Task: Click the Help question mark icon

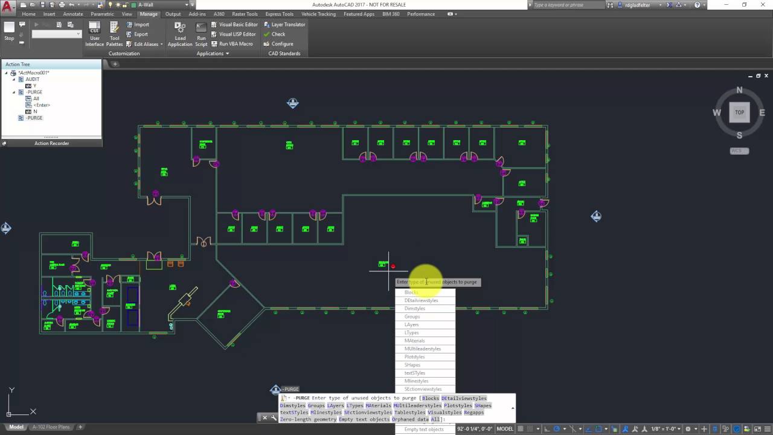Action: pos(697,5)
